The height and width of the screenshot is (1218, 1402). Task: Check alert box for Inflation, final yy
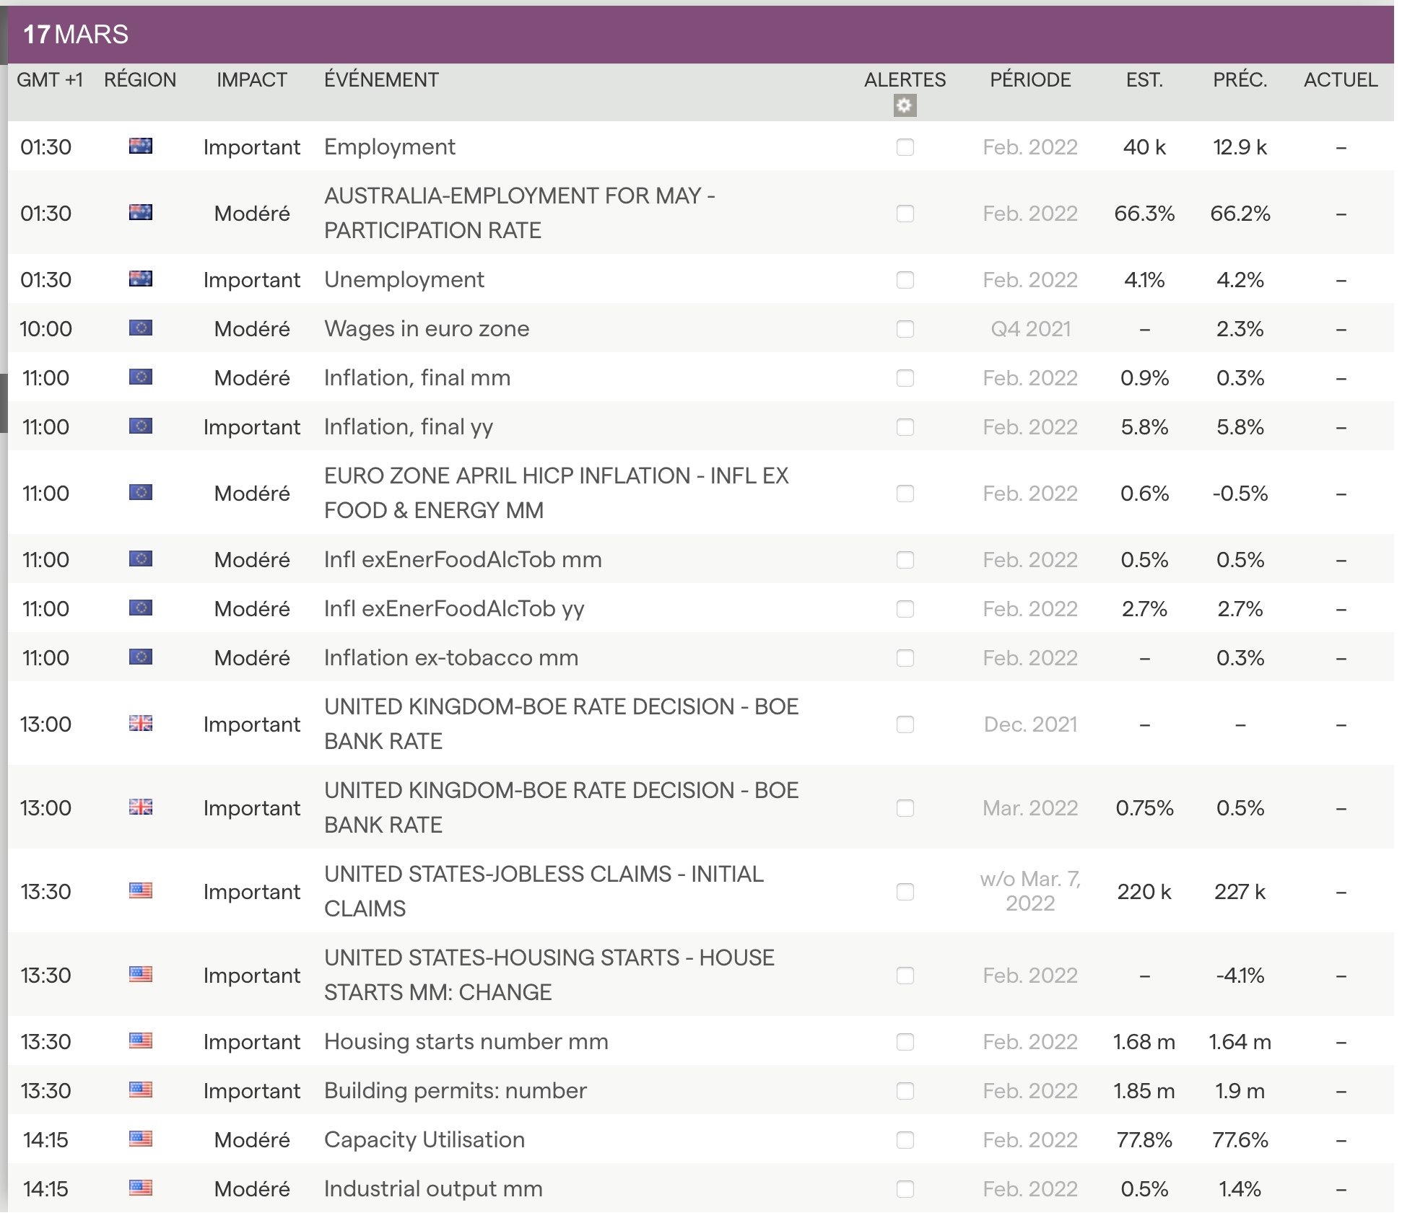pyautogui.click(x=905, y=427)
